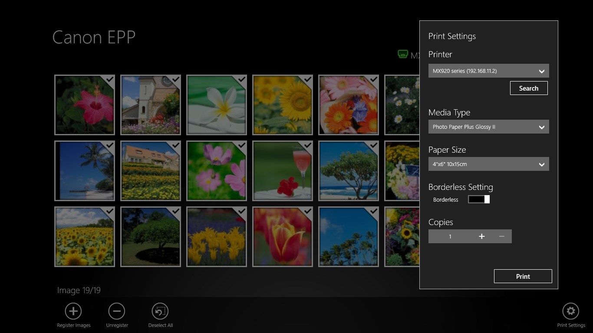Select the pink cosmos flowers thumbnail

pyautogui.click(x=217, y=171)
